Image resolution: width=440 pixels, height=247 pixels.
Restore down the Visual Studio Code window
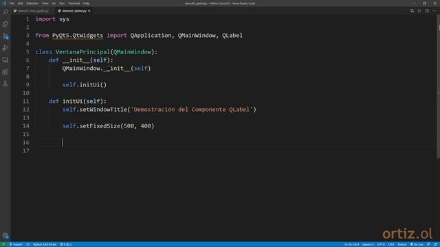[425, 3]
